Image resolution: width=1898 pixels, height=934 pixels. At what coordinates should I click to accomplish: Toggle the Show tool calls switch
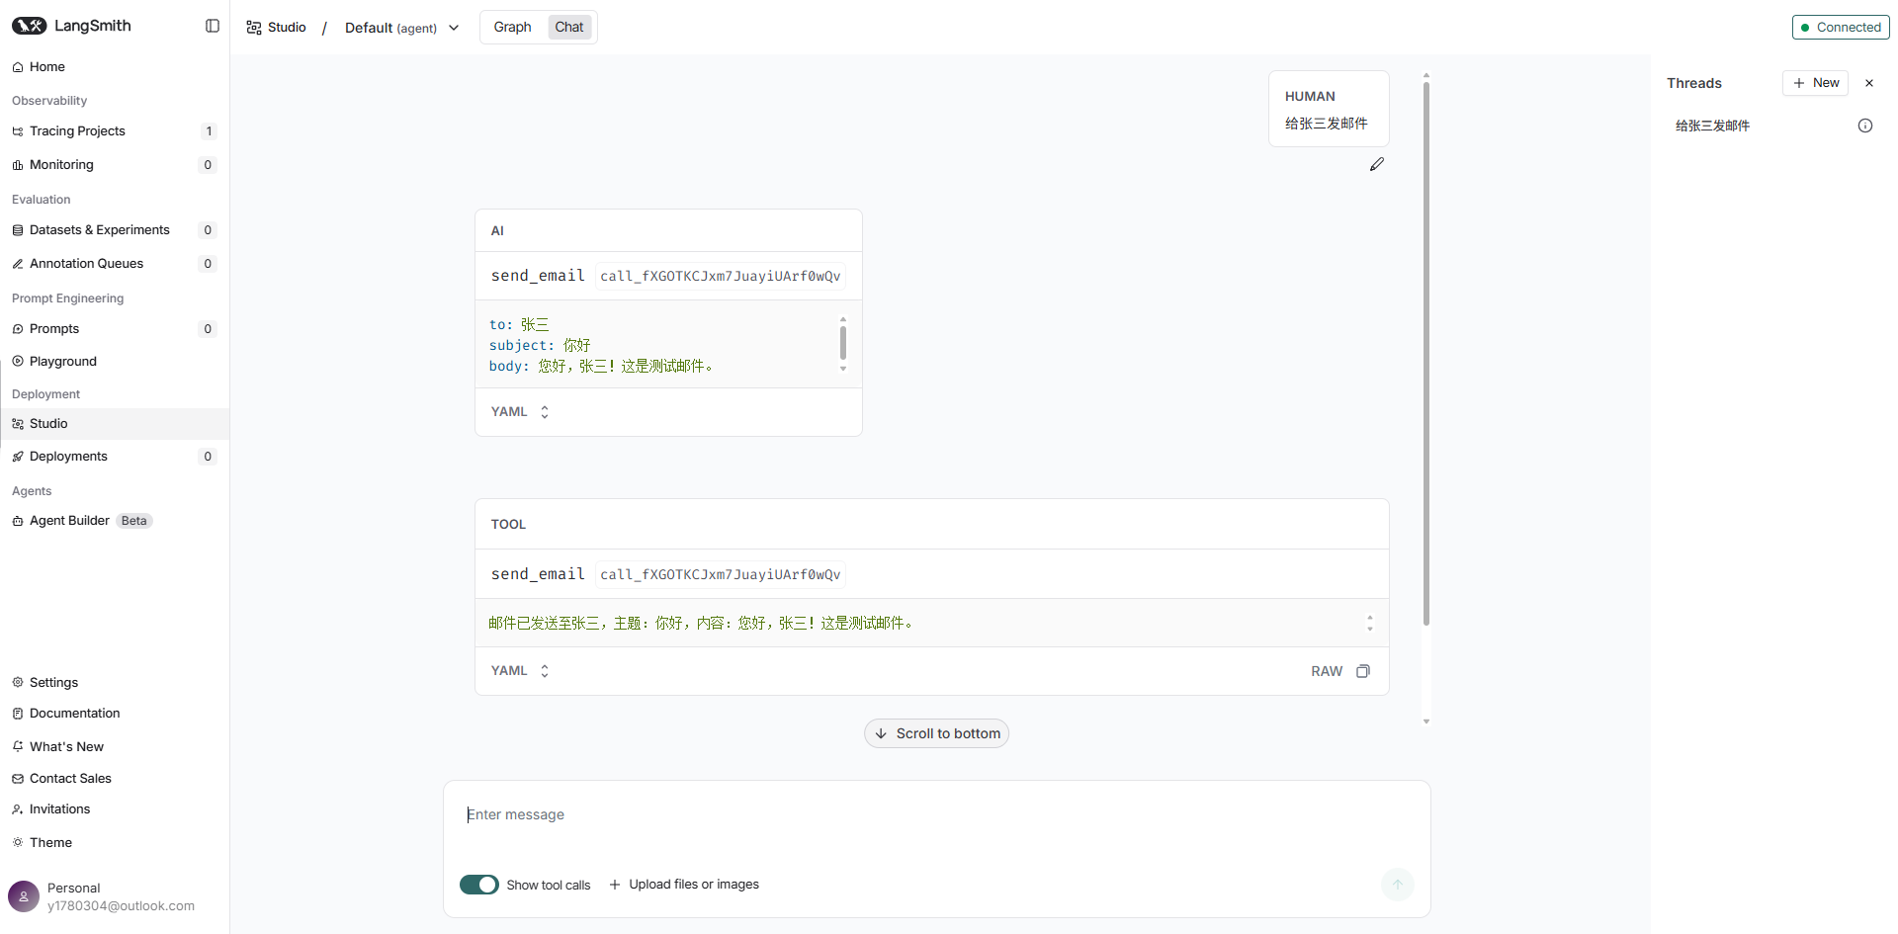(x=479, y=885)
